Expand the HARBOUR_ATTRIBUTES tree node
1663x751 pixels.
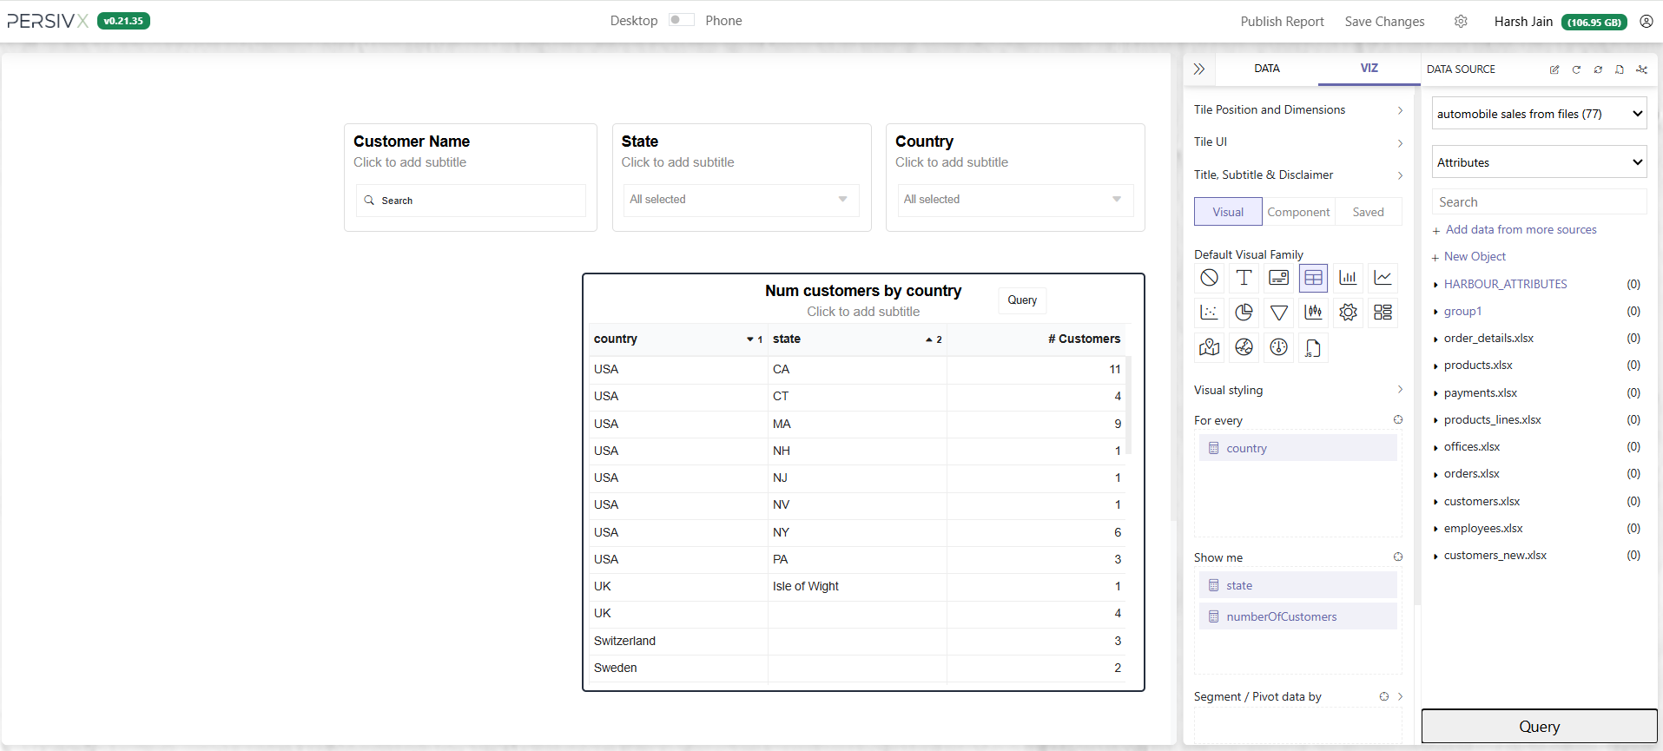(1435, 285)
